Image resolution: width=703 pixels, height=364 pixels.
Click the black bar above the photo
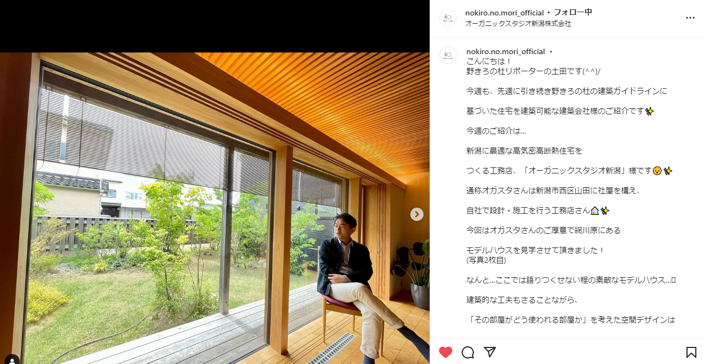tap(215, 26)
